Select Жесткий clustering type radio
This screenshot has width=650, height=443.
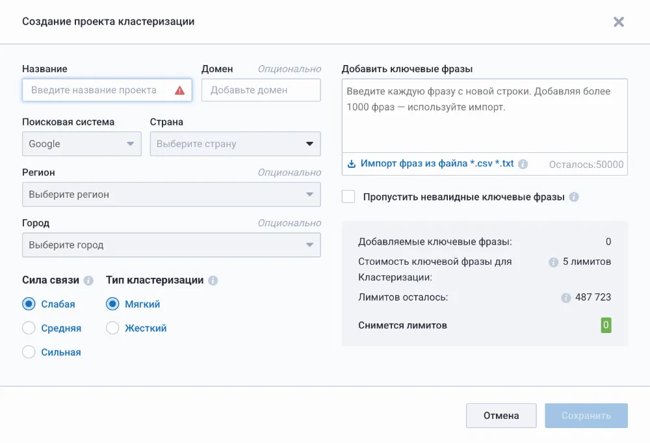point(112,328)
